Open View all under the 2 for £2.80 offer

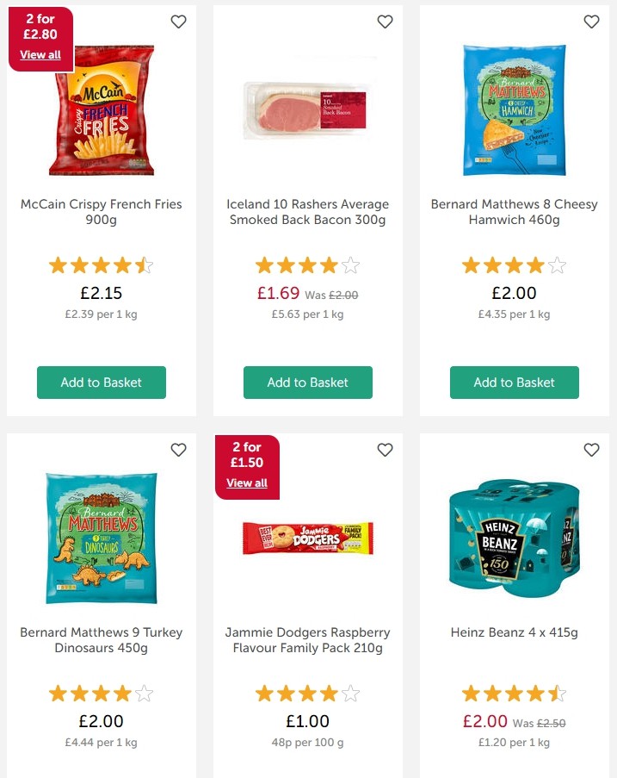40,54
